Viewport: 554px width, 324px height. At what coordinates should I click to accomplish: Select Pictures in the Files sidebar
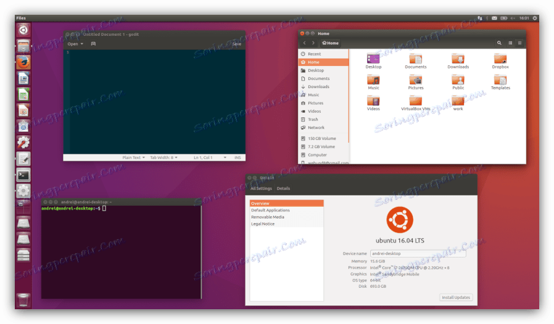pos(323,103)
